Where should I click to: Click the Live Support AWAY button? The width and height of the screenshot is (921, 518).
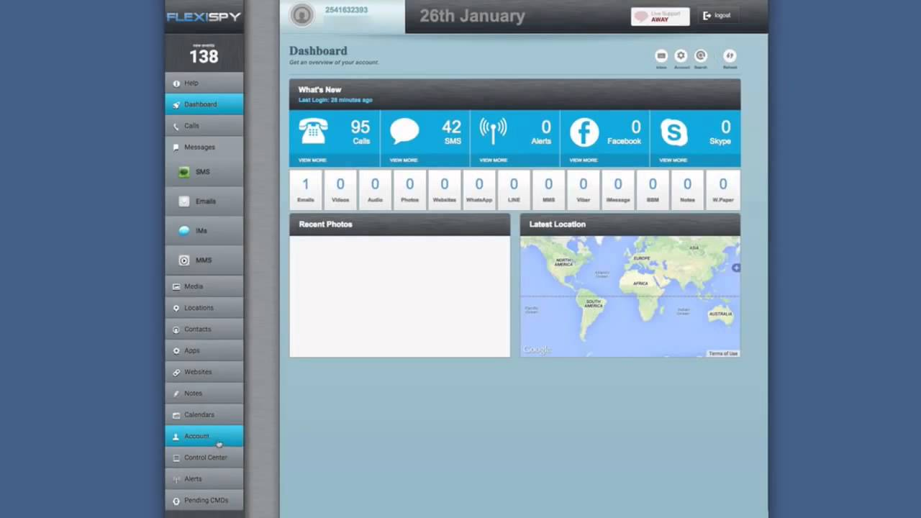coord(660,17)
